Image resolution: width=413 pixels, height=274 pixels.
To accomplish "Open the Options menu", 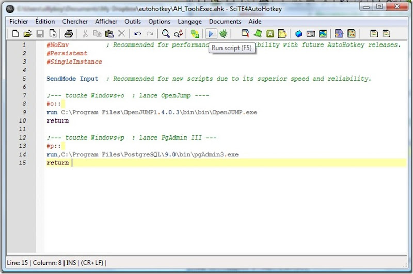I will (160, 22).
